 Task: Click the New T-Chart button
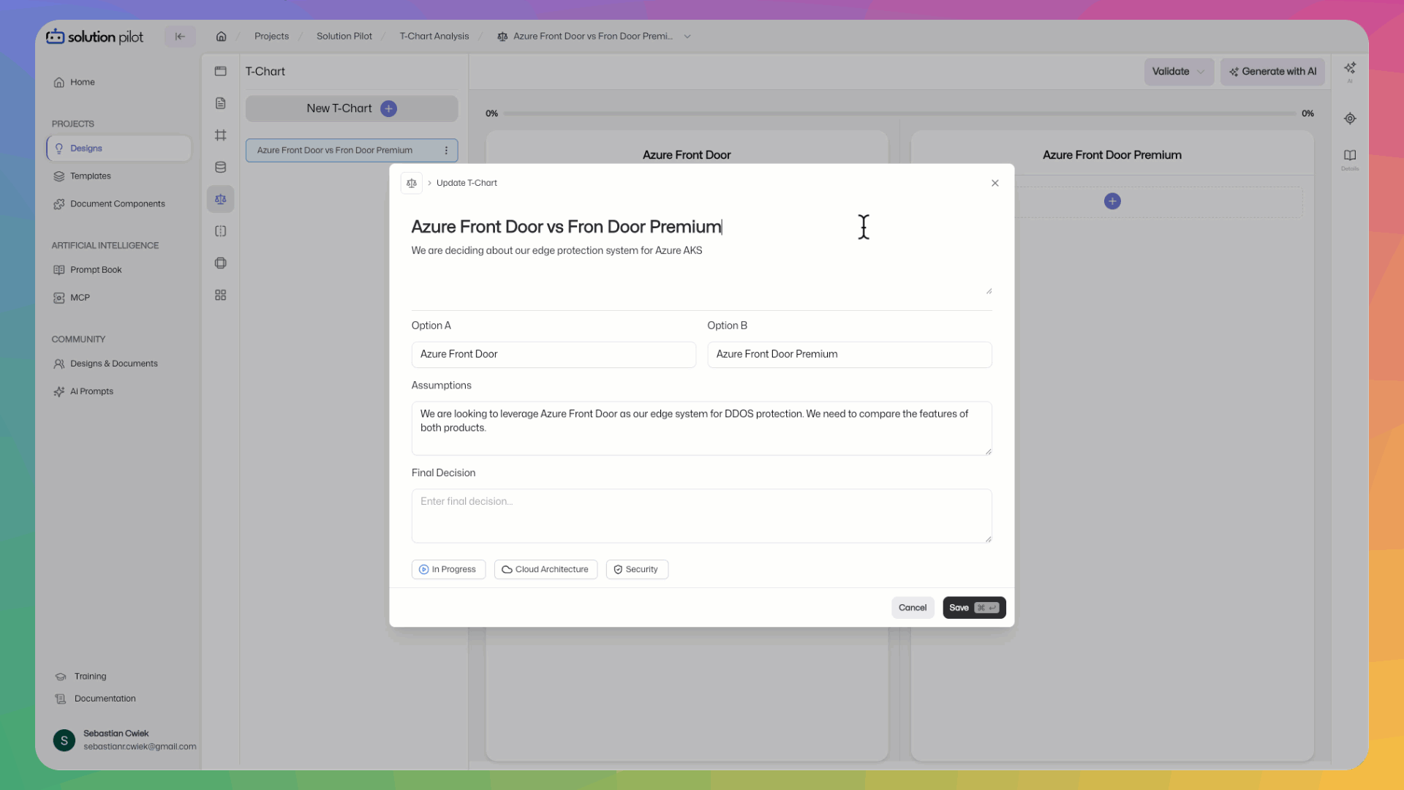(x=352, y=108)
